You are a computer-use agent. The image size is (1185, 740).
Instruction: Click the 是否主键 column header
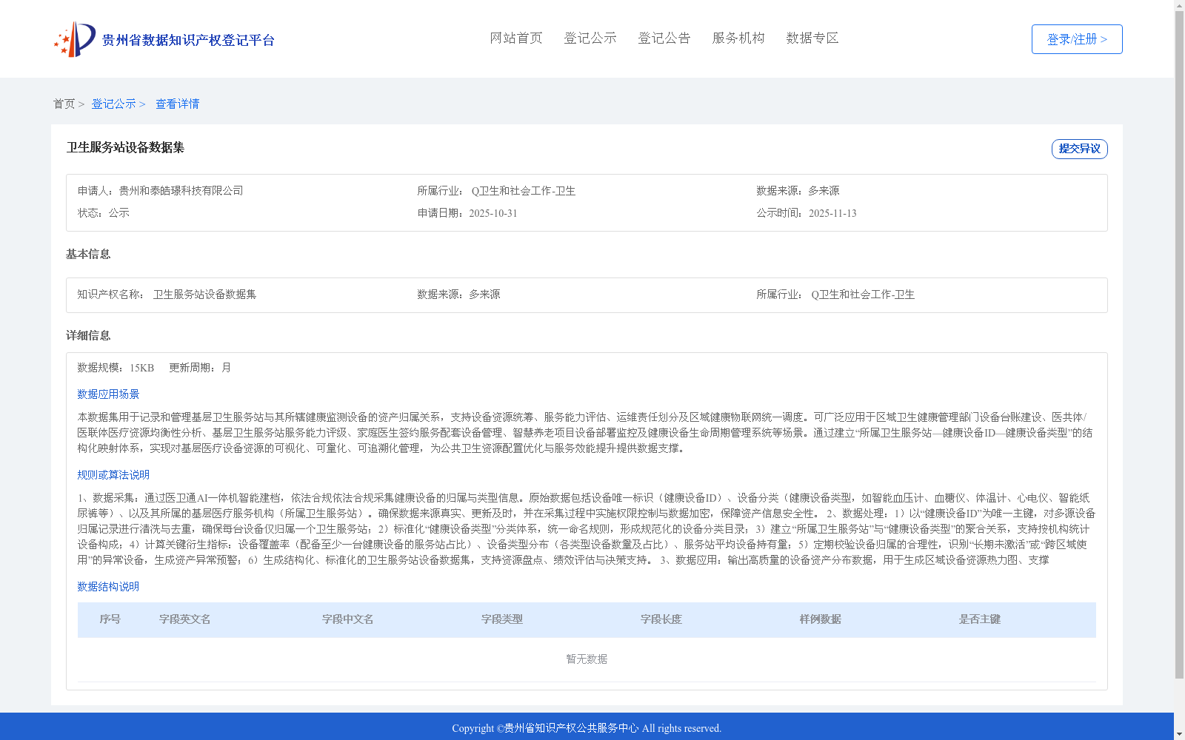click(980, 619)
